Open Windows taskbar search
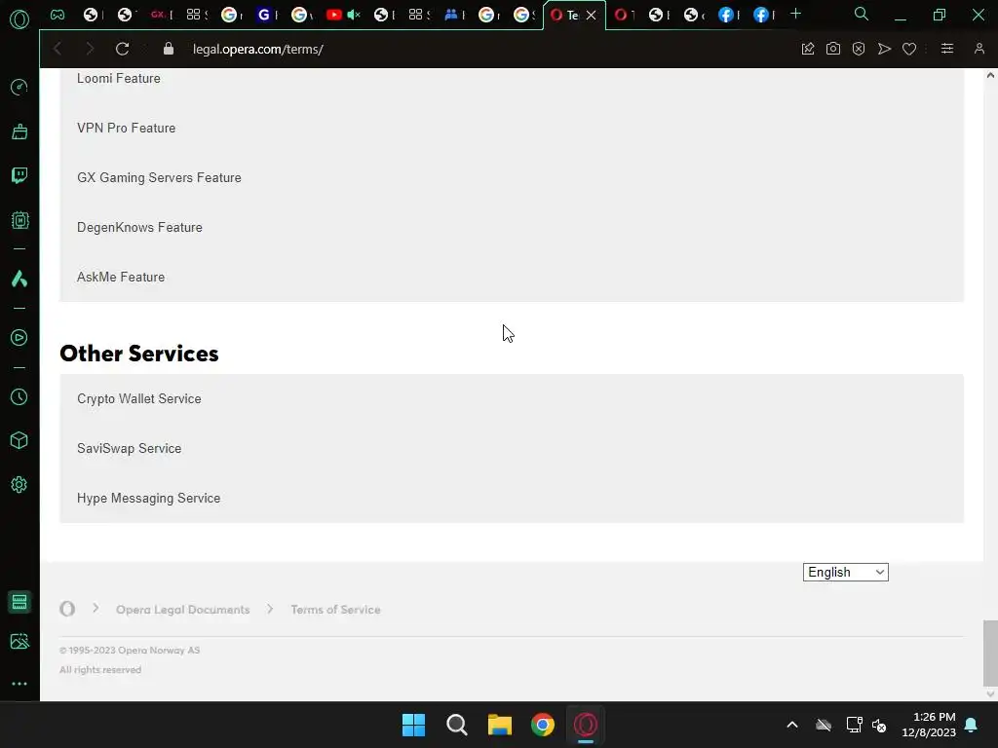The width and height of the screenshot is (998, 748). (456, 725)
